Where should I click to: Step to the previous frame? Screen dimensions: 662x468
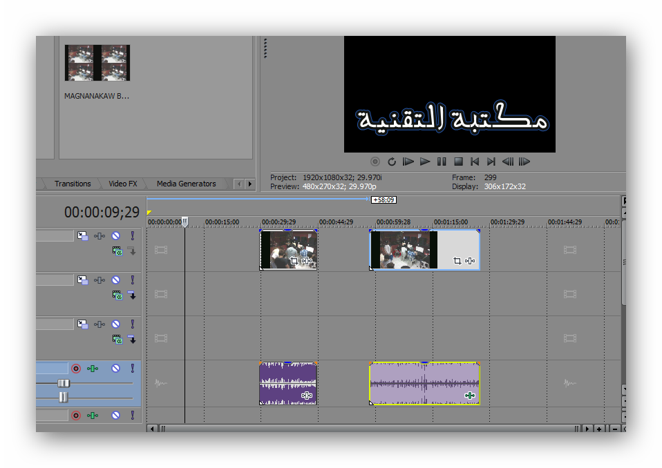[508, 162]
